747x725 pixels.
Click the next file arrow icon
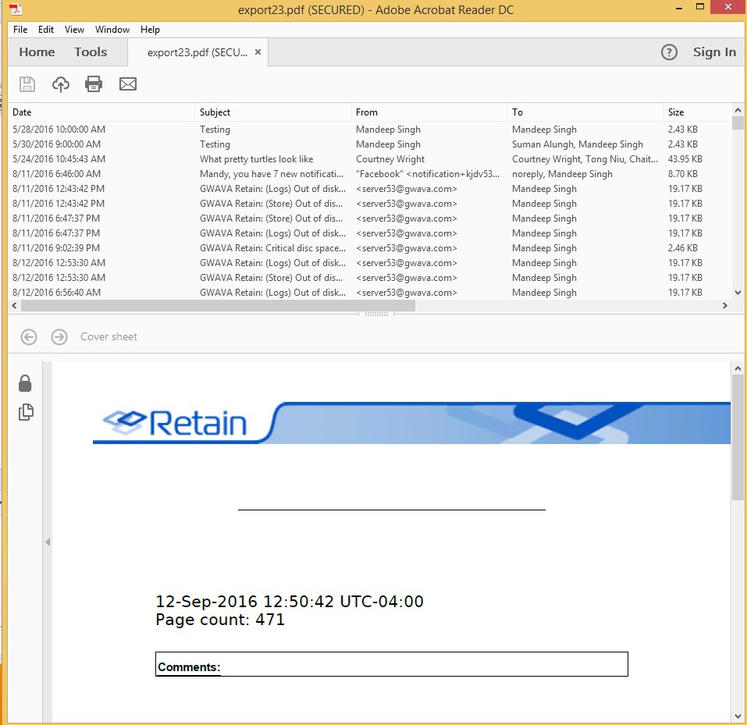coord(59,337)
